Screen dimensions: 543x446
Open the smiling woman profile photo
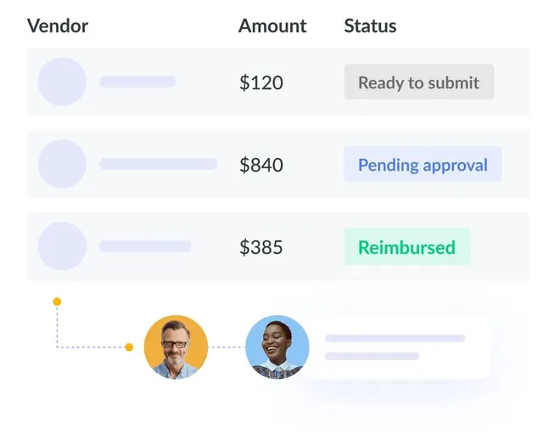pyautogui.click(x=277, y=347)
